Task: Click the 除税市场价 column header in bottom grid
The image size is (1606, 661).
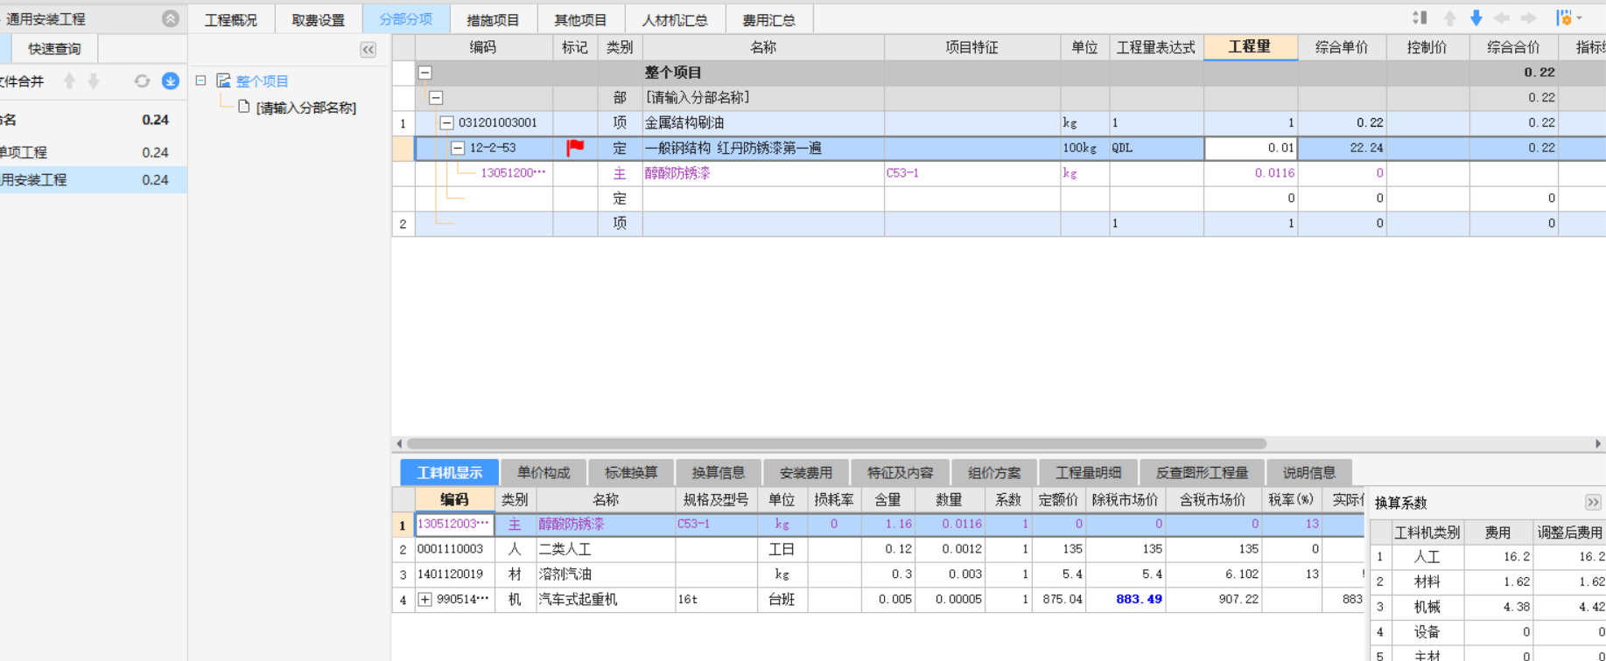Action: click(1126, 500)
